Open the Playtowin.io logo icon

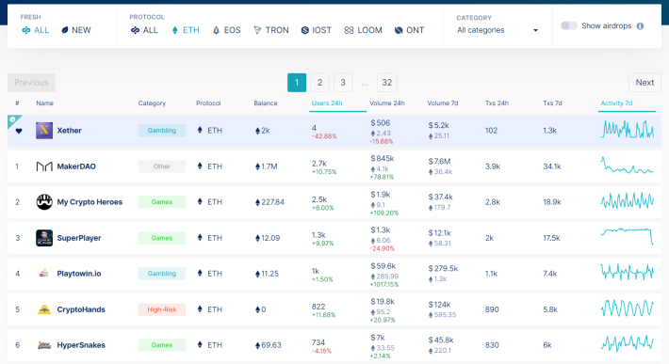[44, 274]
